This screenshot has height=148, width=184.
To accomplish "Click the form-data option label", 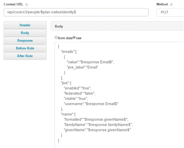I will click(x=65, y=38).
